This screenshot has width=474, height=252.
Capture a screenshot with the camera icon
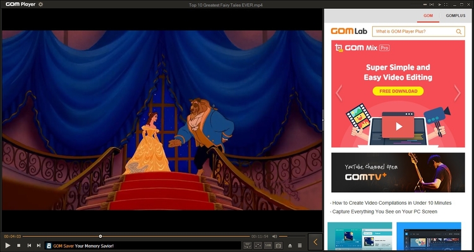[x=279, y=245]
